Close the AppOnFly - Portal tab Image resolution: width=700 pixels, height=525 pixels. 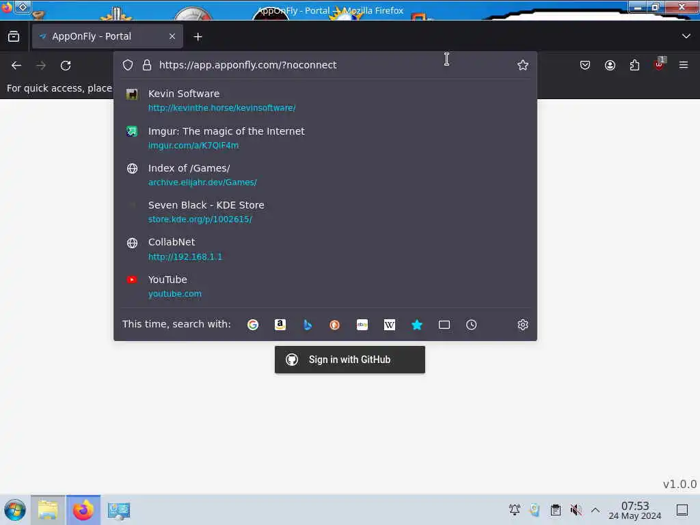172,37
